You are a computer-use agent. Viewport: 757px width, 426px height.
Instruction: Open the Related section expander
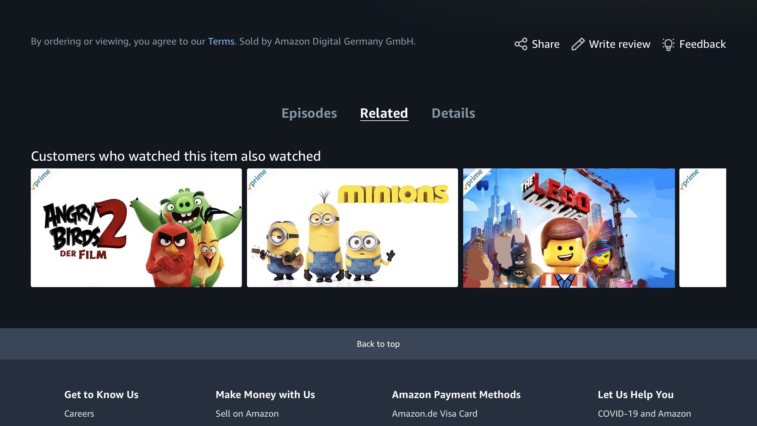pyautogui.click(x=384, y=113)
